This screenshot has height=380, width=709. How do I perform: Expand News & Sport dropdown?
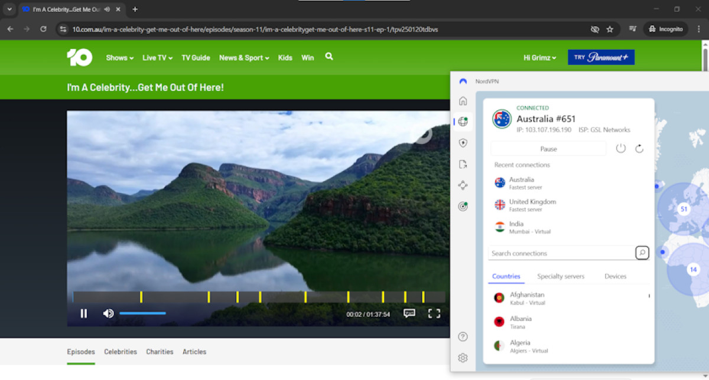point(244,58)
